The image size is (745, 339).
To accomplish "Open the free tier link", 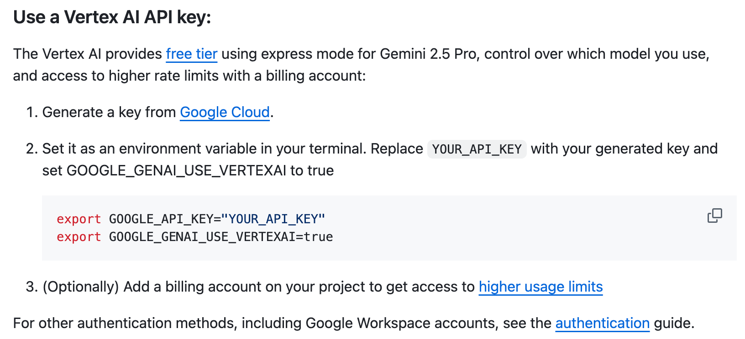I will pyautogui.click(x=192, y=54).
